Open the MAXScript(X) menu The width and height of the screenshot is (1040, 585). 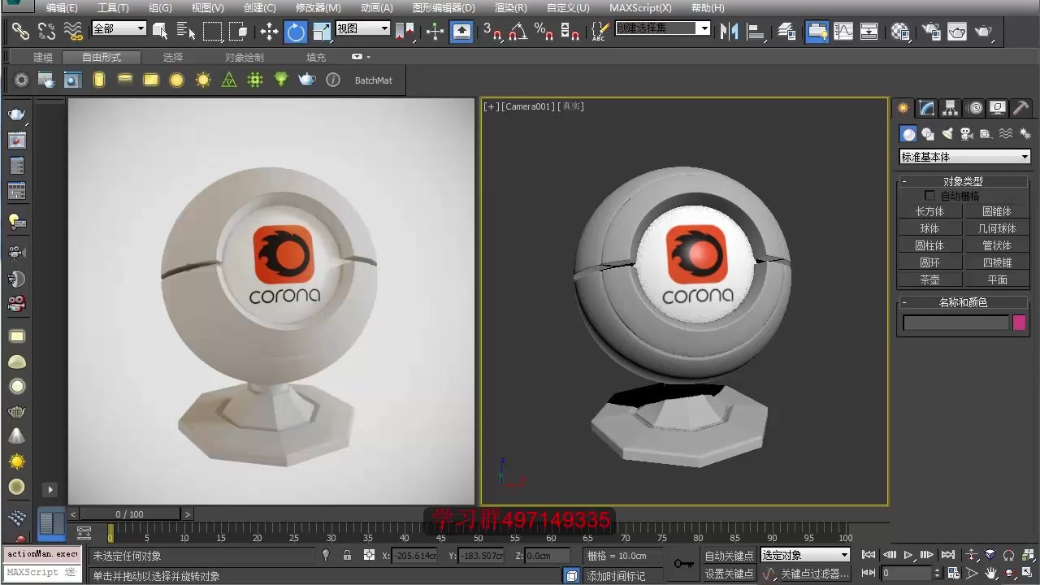(x=640, y=8)
